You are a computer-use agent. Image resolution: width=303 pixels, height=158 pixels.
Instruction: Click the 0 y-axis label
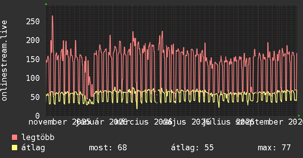38,116
